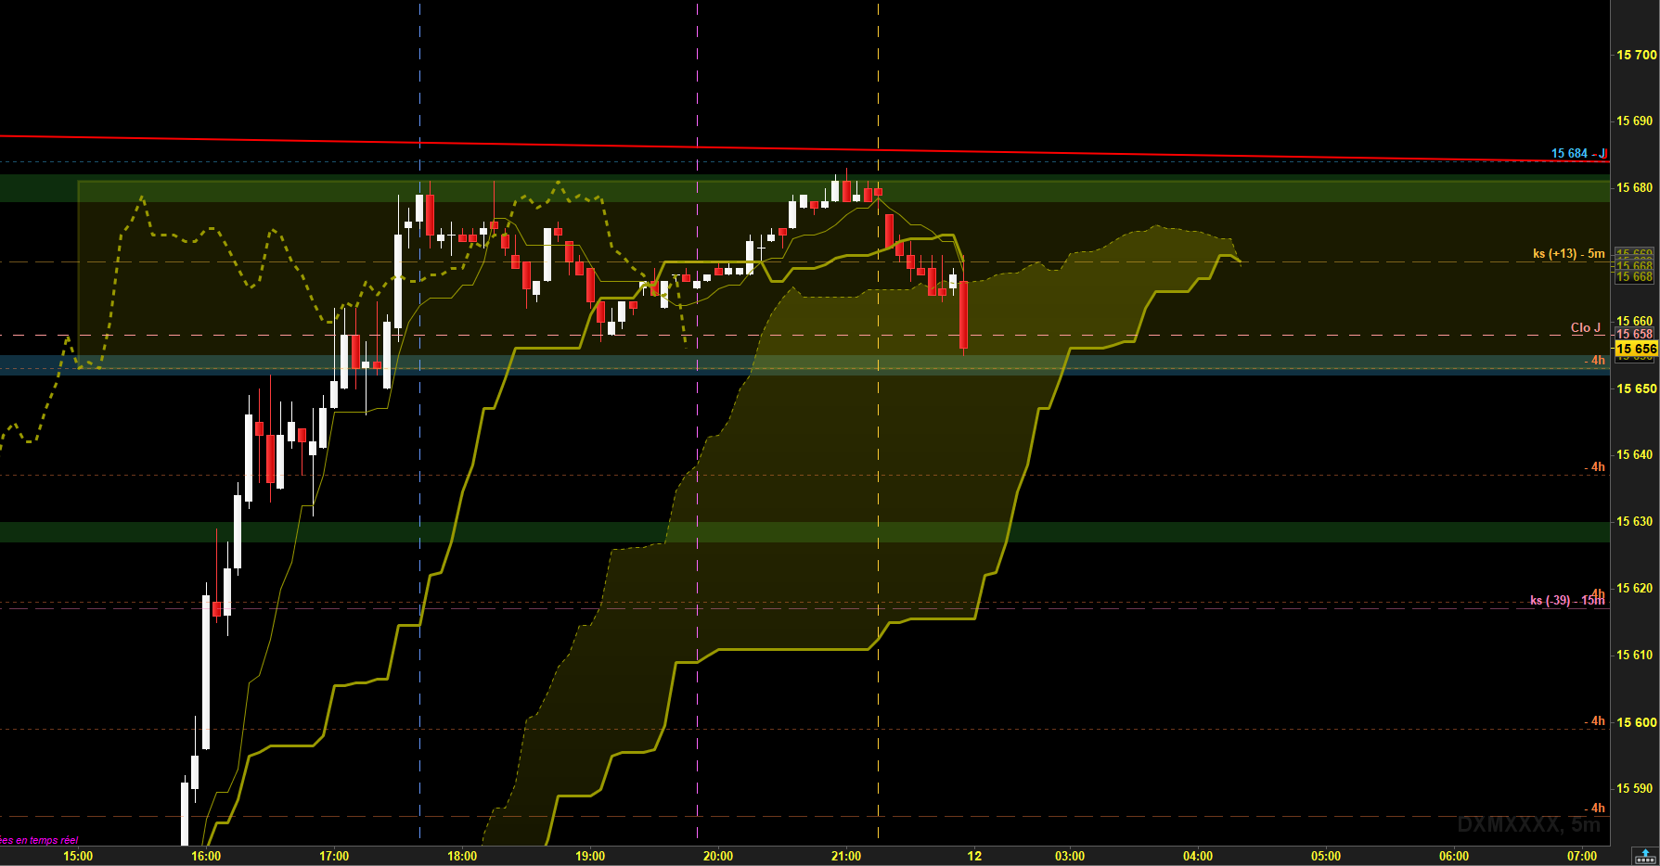
Task: Click the 20:00 time axis label
Action: (718, 856)
